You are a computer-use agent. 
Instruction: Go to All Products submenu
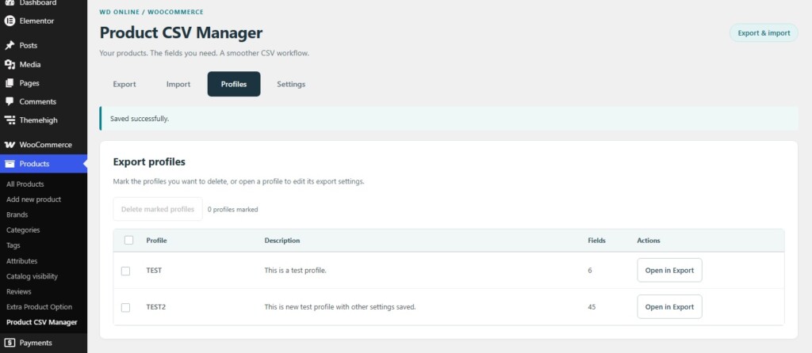[25, 184]
